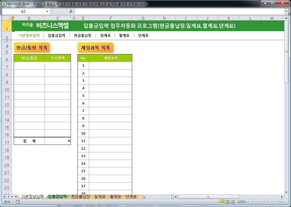Click the 현금/통장 목록 orange button

[x=32, y=48]
